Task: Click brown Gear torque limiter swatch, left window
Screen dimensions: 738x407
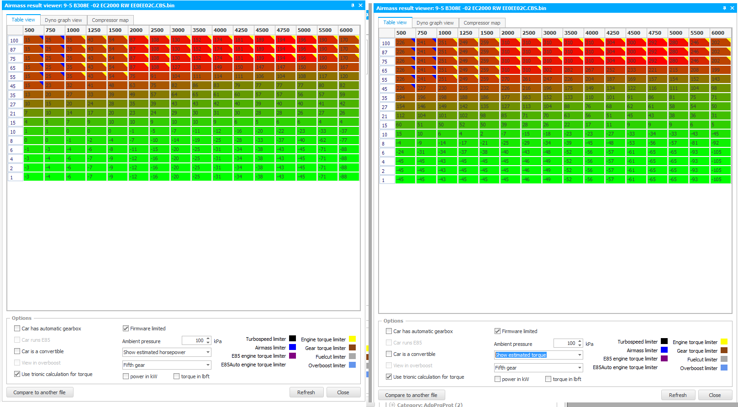Action: pyautogui.click(x=352, y=348)
